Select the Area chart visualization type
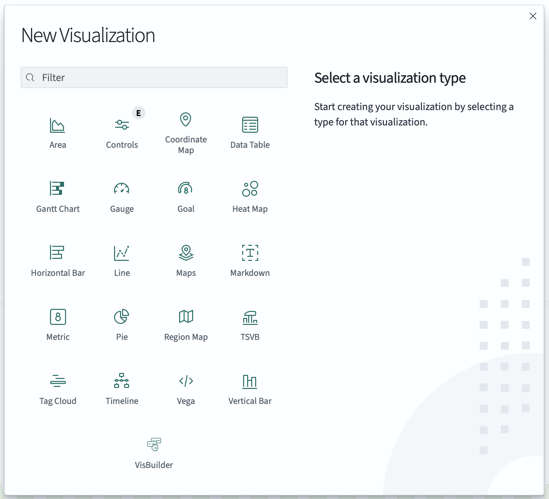The image size is (549, 499). [58, 126]
